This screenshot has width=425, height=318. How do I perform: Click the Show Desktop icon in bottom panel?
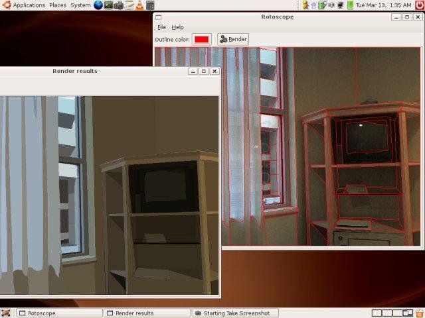click(x=6, y=313)
